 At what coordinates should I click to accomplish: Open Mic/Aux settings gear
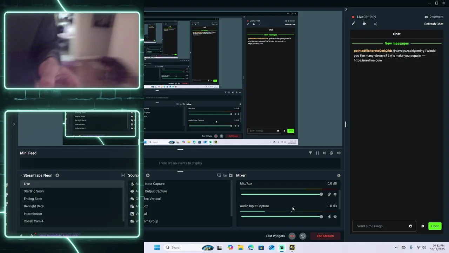(x=335, y=194)
